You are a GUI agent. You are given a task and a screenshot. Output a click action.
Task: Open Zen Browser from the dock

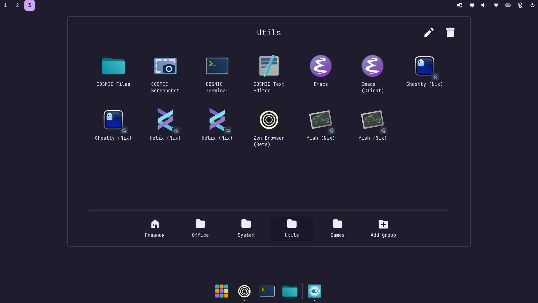tap(244, 291)
